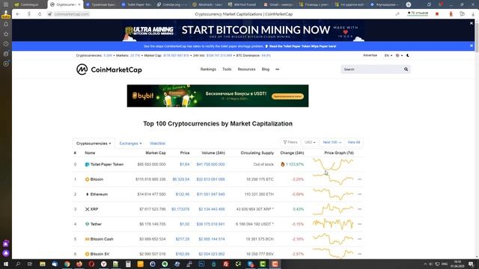Switch to the Toilet Paper Token browser tab
This screenshot has width=479, height=269.
[136, 4]
